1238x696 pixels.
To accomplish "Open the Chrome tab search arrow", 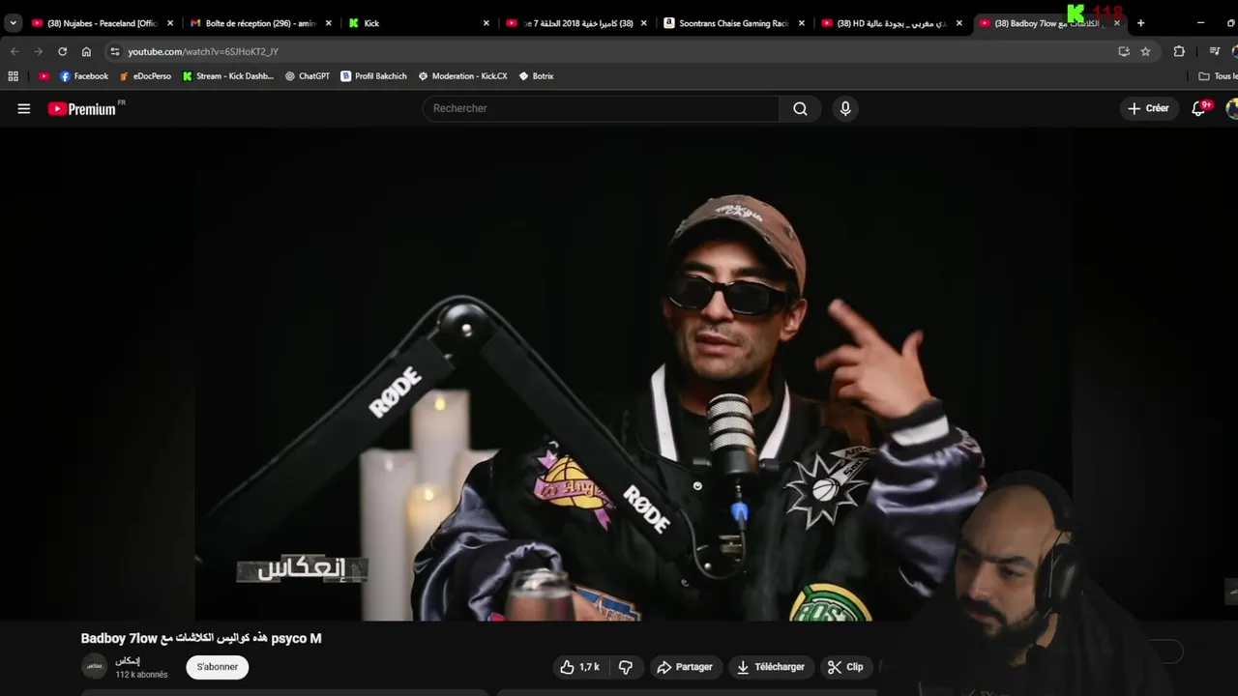I will point(13,23).
